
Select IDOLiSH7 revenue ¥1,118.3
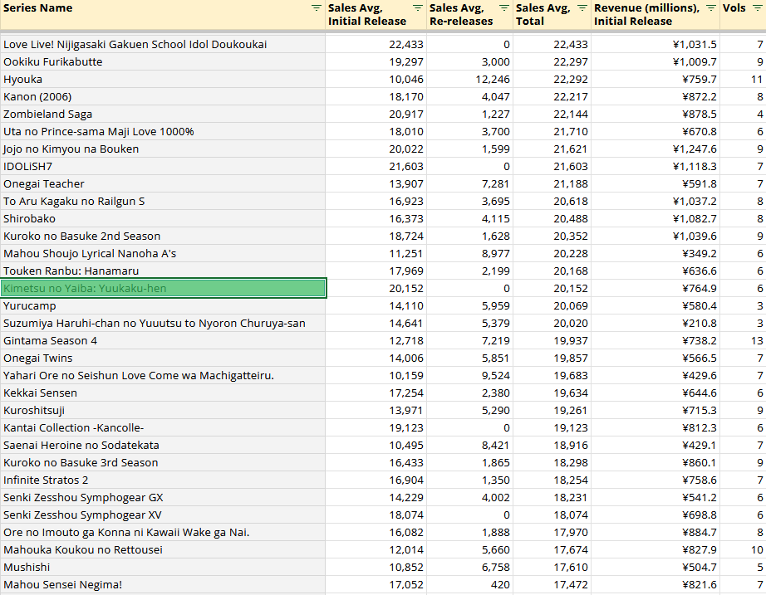(656, 167)
